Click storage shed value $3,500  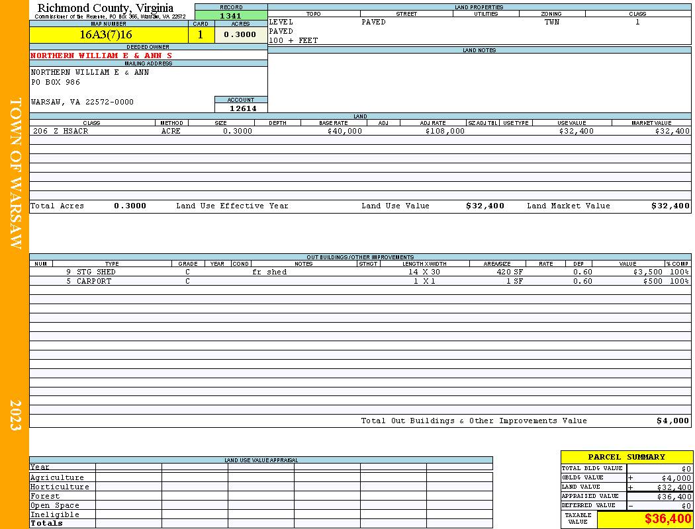point(647,272)
